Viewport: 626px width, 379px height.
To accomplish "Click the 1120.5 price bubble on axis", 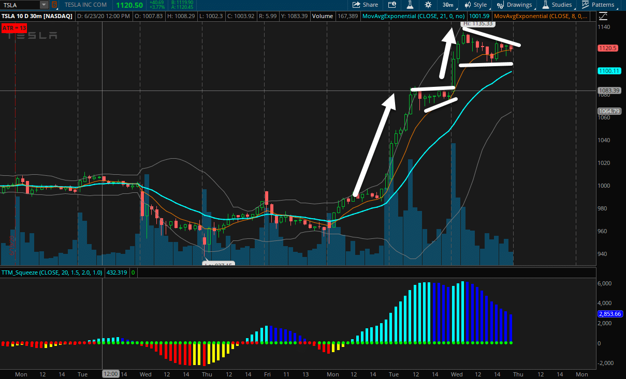I will pyautogui.click(x=608, y=48).
